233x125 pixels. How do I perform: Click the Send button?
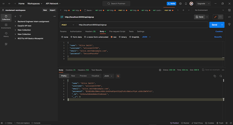tap(214, 25)
